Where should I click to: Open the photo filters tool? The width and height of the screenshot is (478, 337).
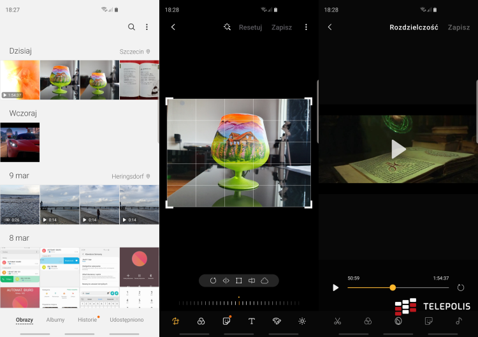click(201, 321)
